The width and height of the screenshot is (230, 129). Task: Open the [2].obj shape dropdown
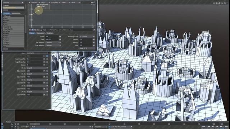(37, 80)
